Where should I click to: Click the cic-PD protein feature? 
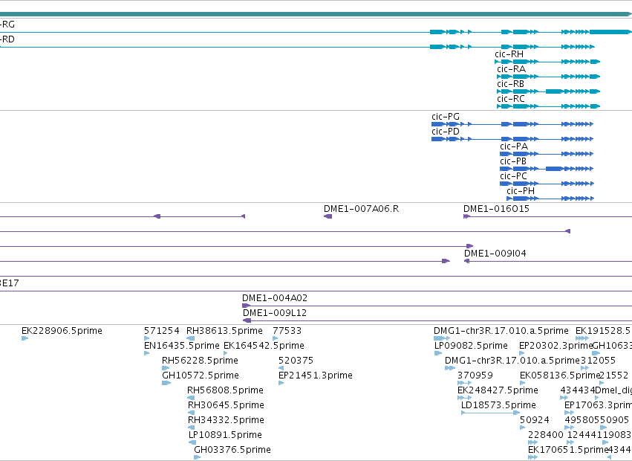(512, 139)
